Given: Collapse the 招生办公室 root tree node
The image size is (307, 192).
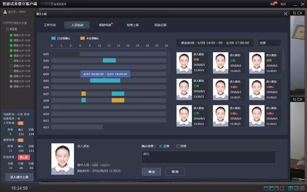Looking at the screenshot, I should pos(4,23).
